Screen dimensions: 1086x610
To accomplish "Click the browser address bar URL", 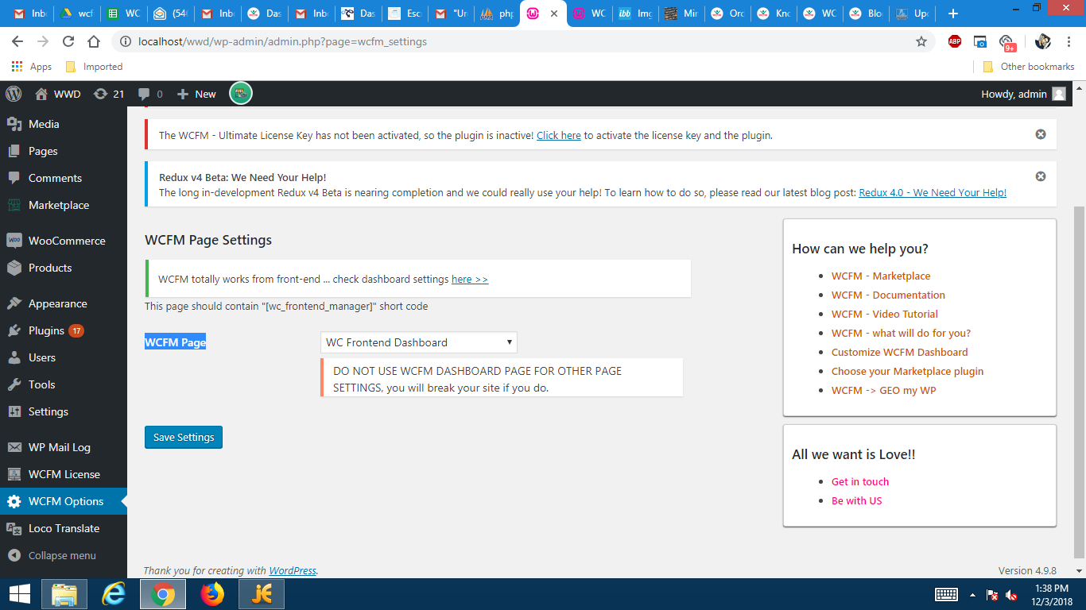I will click(282, 41).
